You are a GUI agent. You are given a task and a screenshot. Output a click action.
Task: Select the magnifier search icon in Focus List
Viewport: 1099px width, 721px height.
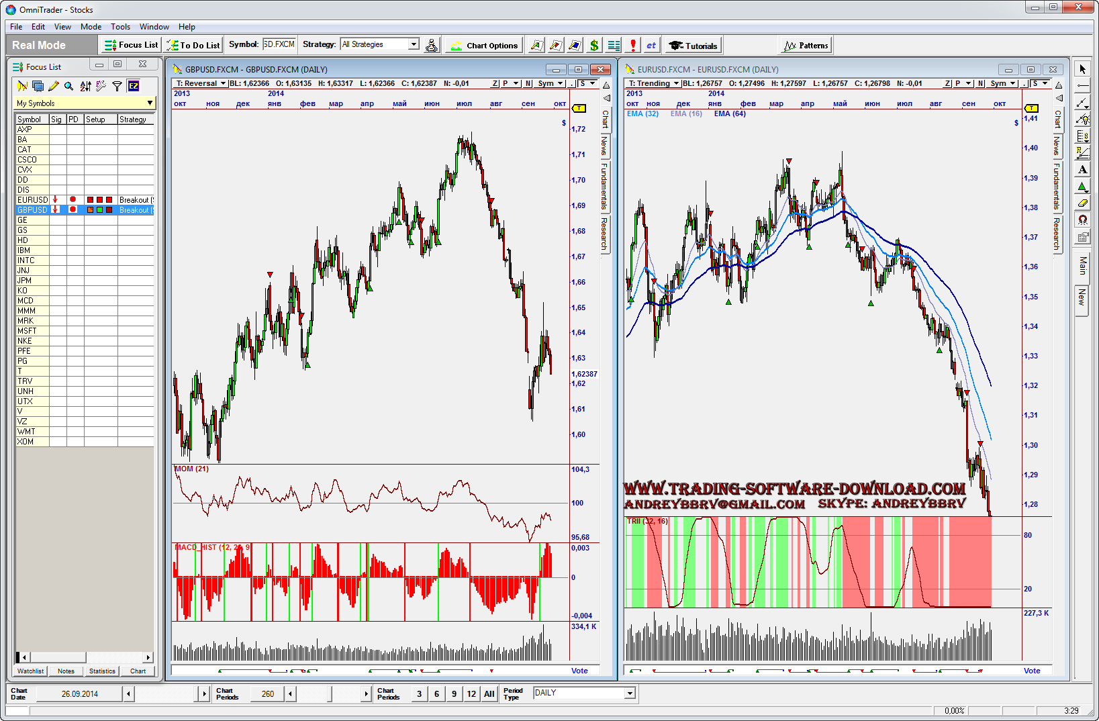pos(68,86)
